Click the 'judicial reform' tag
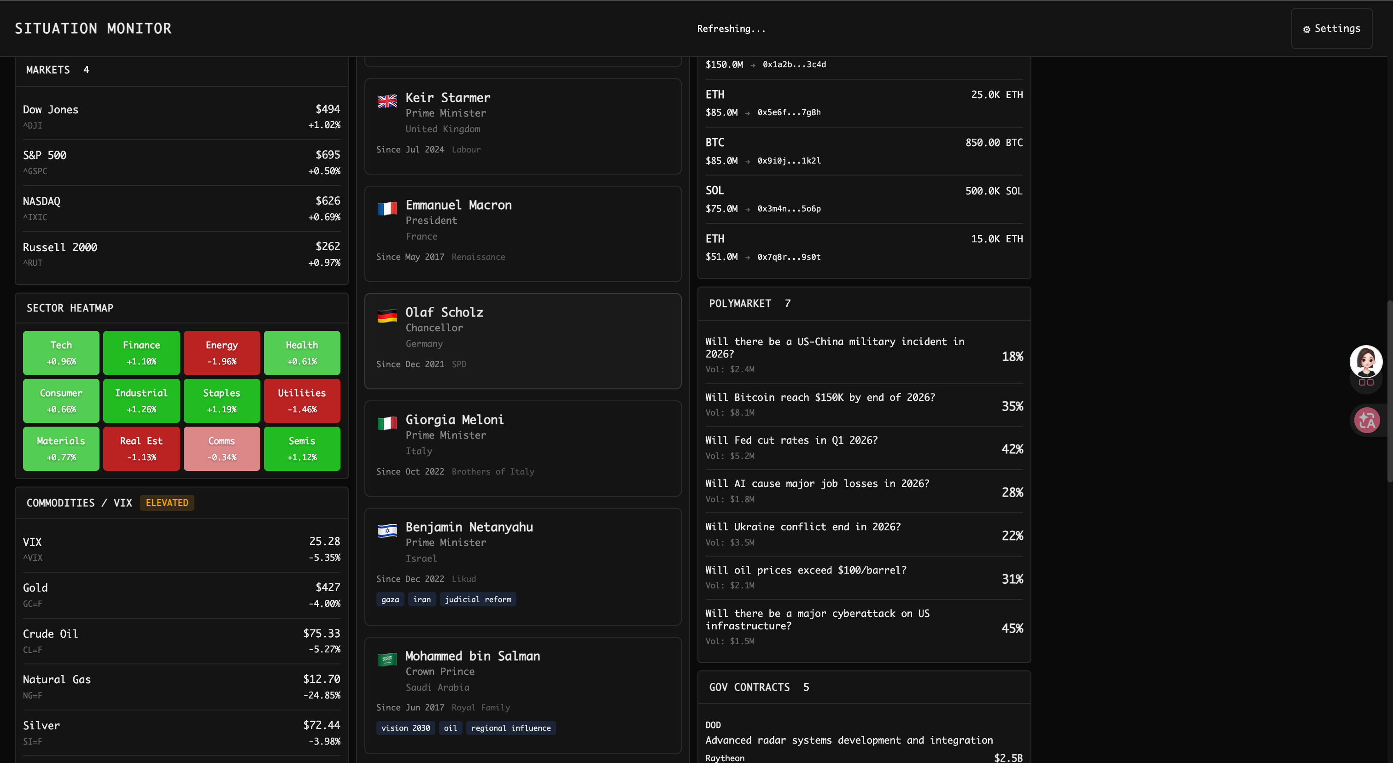The image size is (1393, 763). coord(478,599)
